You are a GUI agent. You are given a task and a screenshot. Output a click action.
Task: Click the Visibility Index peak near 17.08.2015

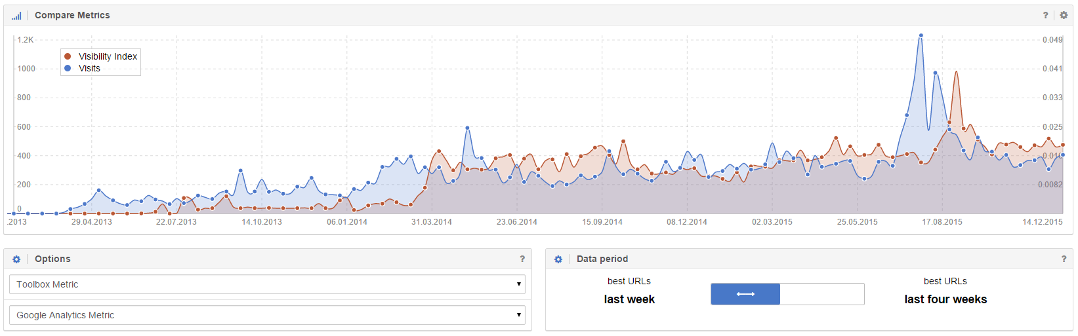pos(957,72)
